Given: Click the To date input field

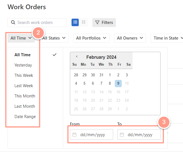Looking at the screenshot, I should click(139, 134).
